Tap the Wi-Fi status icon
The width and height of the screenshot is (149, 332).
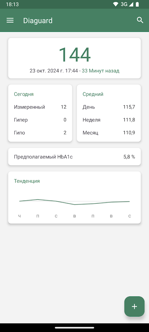(x=116, y=4)
